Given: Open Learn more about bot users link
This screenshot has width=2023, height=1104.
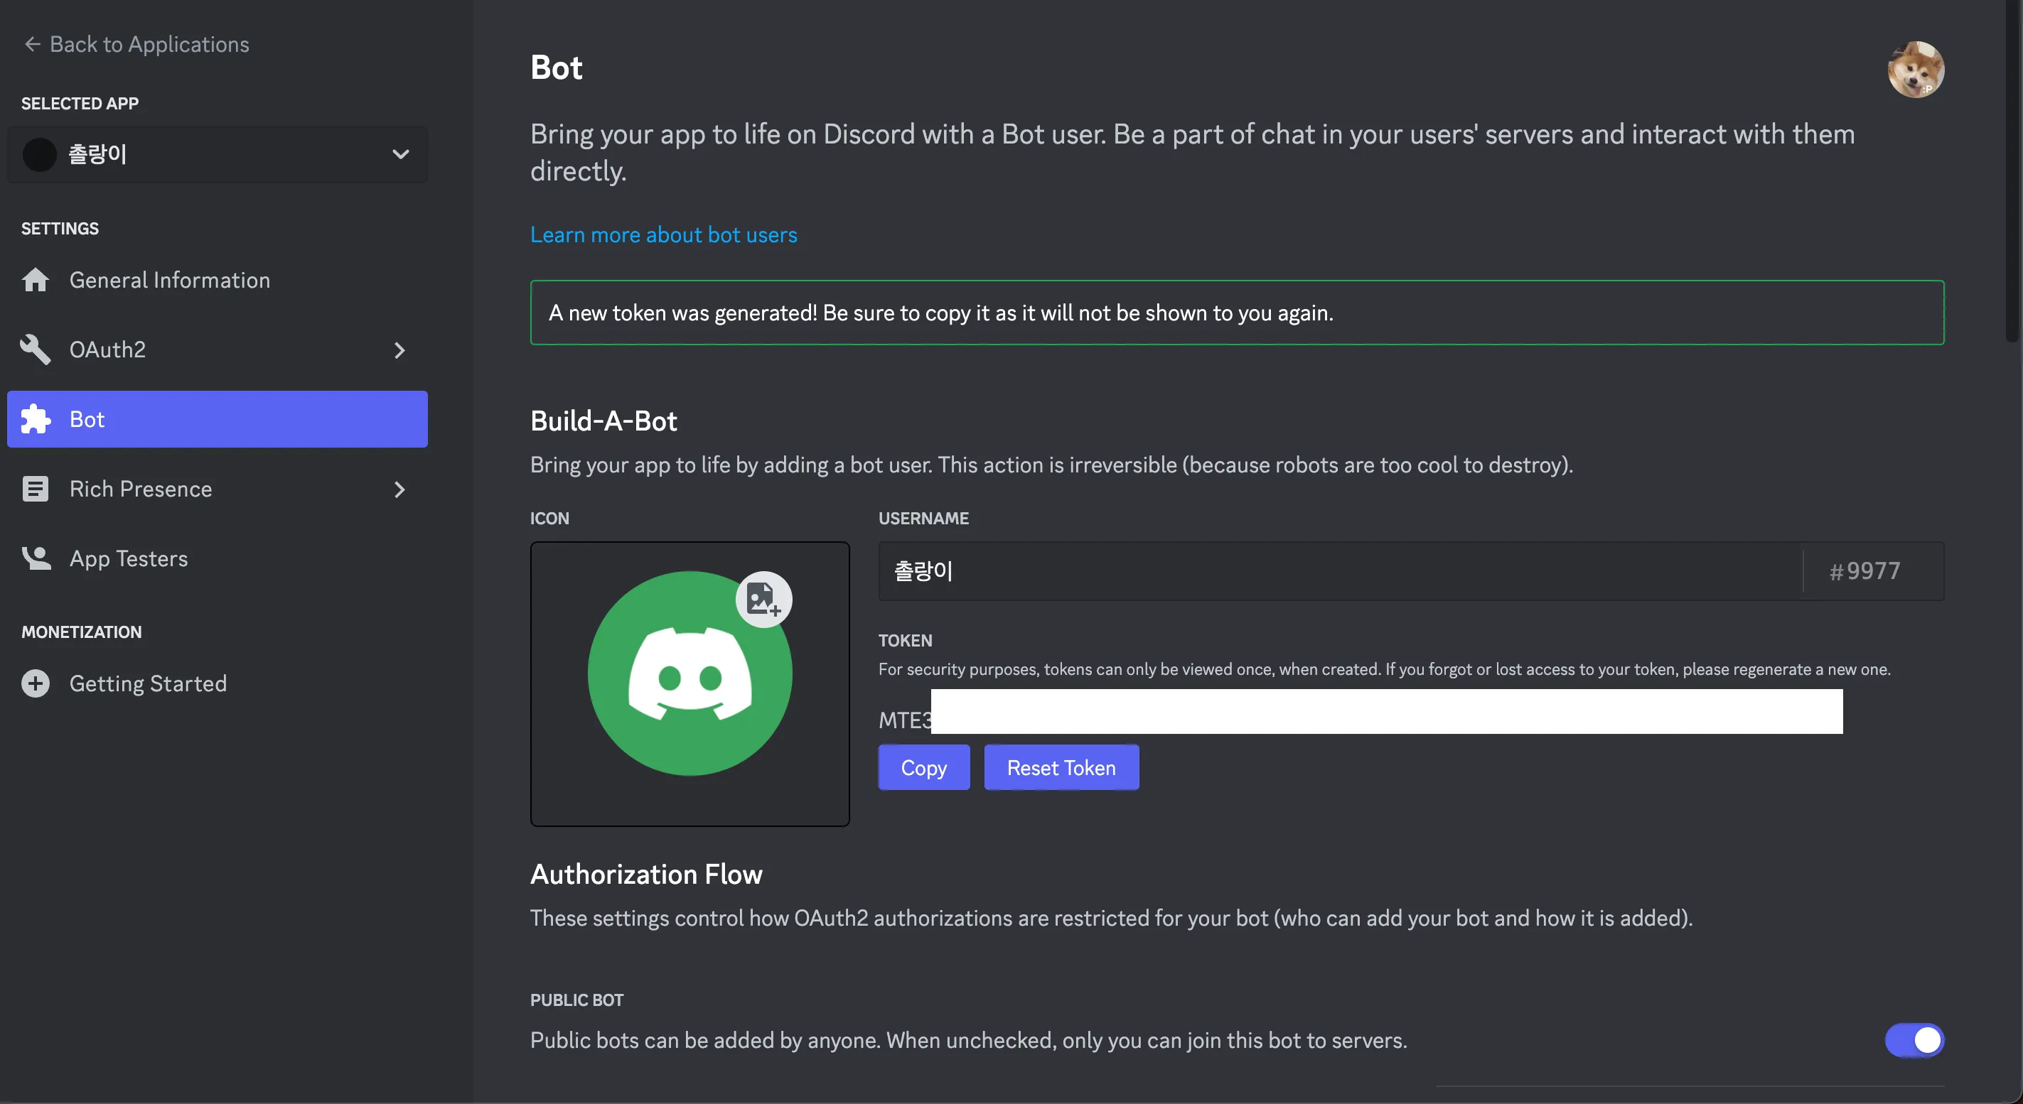Looking at the screenshot, I should point(662,234).
